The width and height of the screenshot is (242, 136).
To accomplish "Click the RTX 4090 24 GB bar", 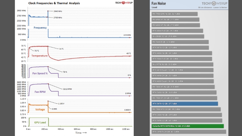I will 183,76.
